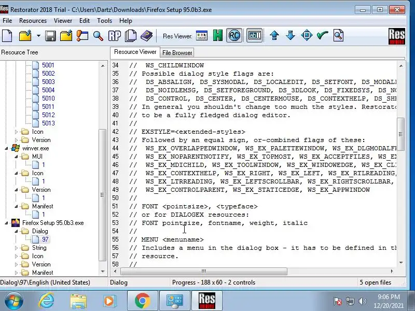Open the ResPatcher RP icon
This screenshot has width=415, height=311.
coord(115,35)
